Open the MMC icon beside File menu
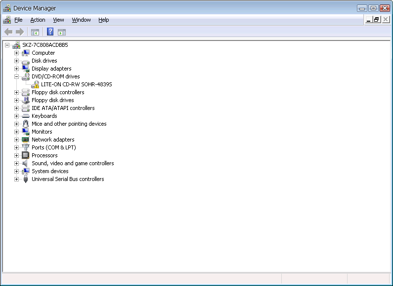Viewport: 393px width, 286px height. click(7, 20)
